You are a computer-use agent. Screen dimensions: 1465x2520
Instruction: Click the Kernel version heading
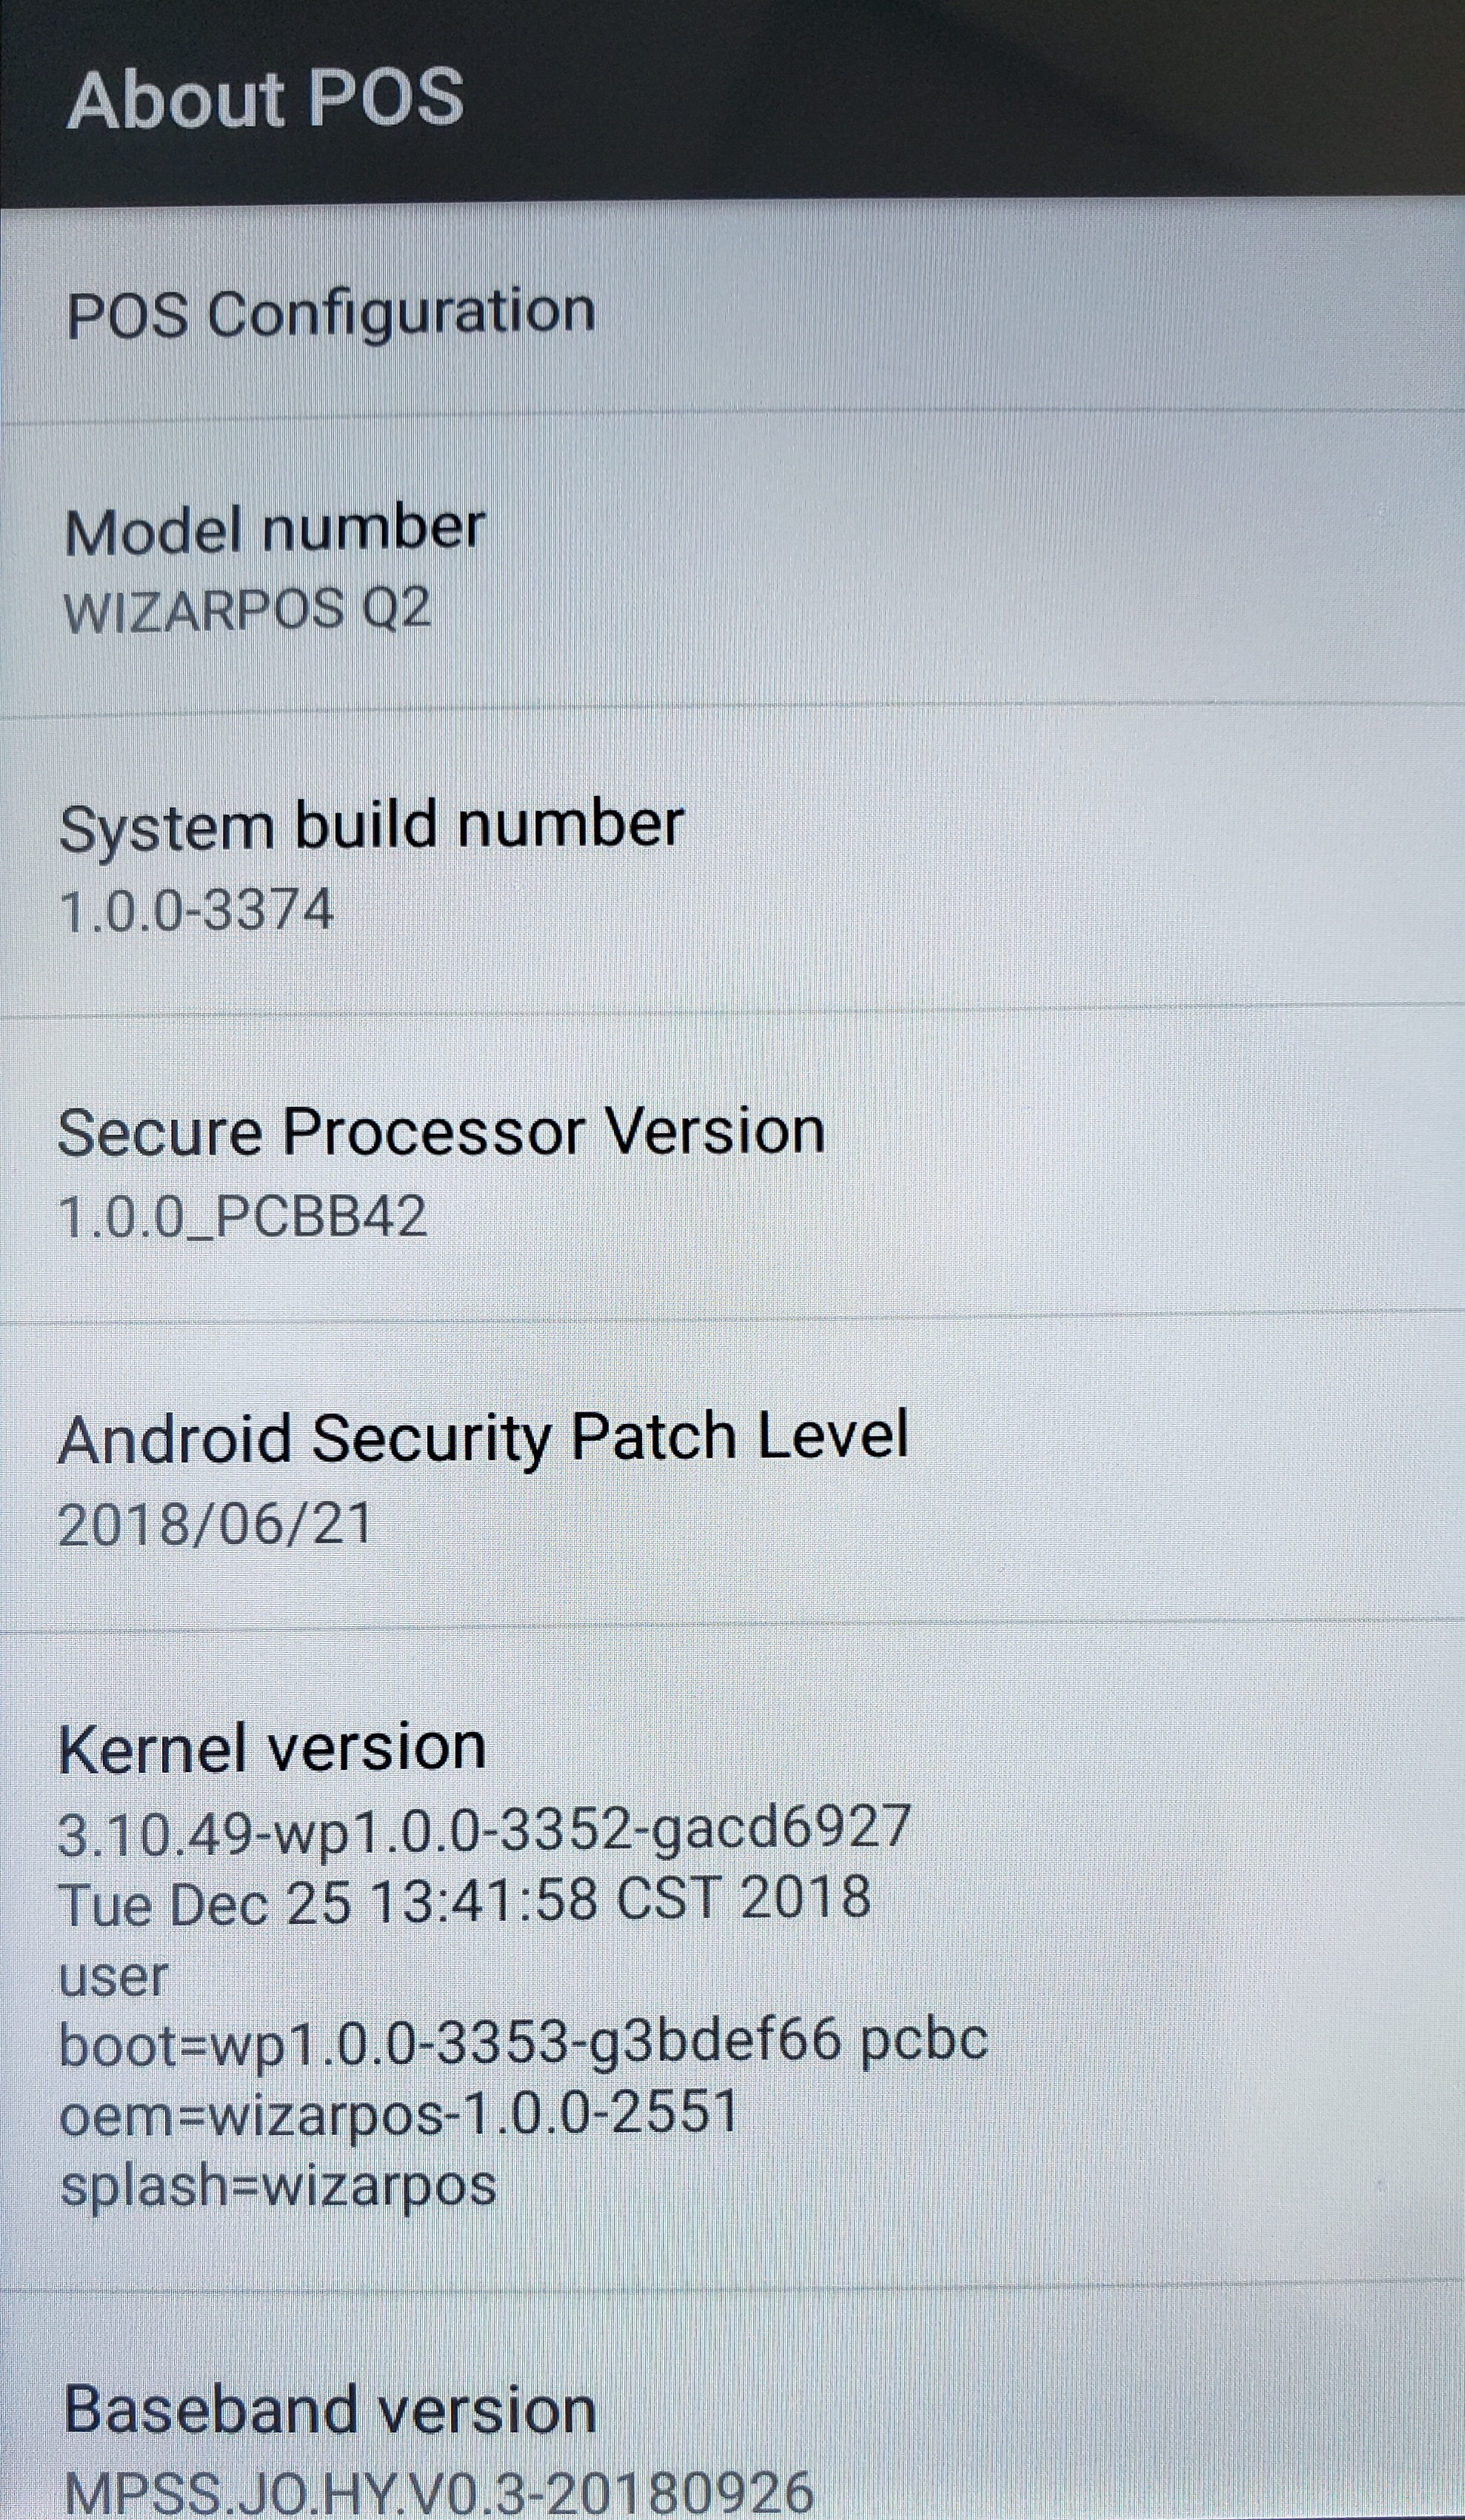(272, 1748)
